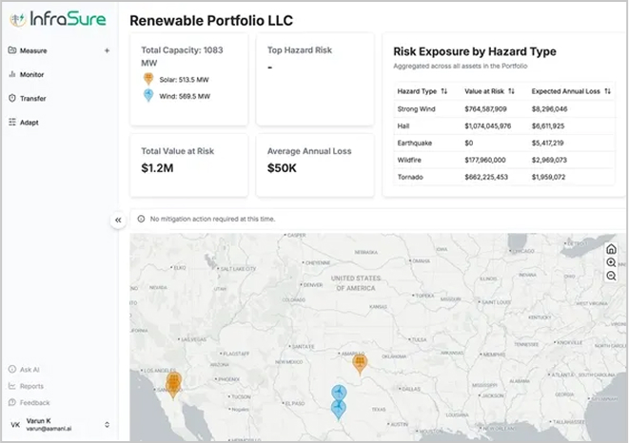
Task: Select the Wildfire row in hazard table
Action: [501, 160]
